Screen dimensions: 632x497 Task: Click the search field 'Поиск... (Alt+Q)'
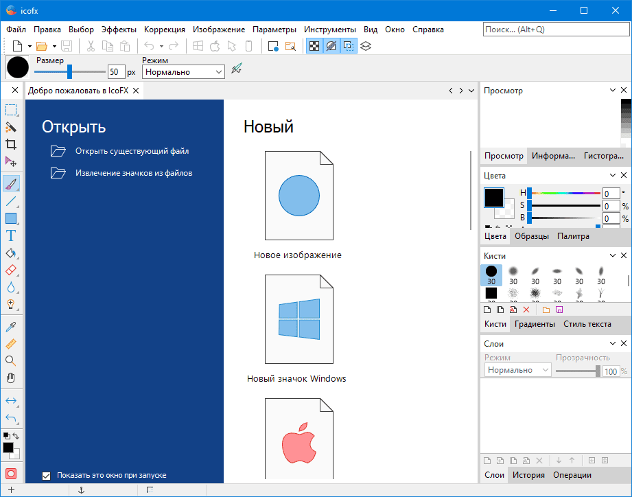pos(557,30)
